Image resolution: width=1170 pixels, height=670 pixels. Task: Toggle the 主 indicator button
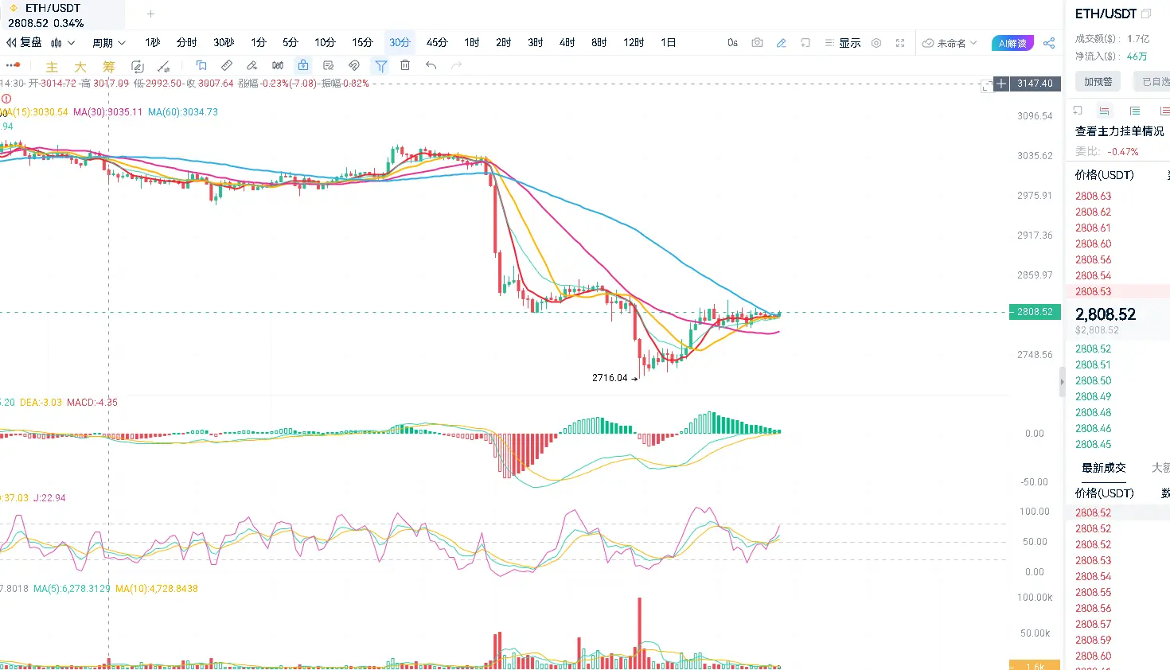[52, 67]
